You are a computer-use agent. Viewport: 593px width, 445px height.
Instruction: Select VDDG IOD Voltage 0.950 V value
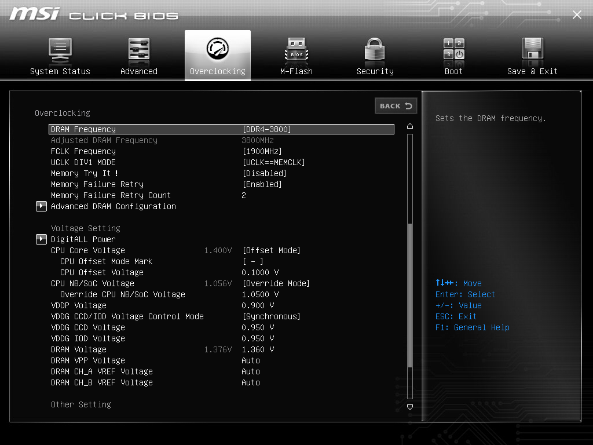click(258, 338)
